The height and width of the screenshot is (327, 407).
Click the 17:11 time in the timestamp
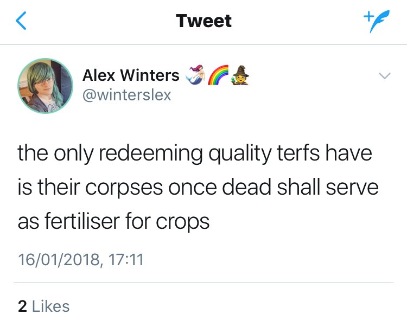click(126, 259)
